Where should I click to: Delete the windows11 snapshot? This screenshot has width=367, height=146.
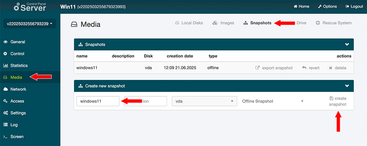click(338, 68)
